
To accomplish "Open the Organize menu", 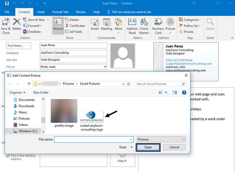I will 17,93.
